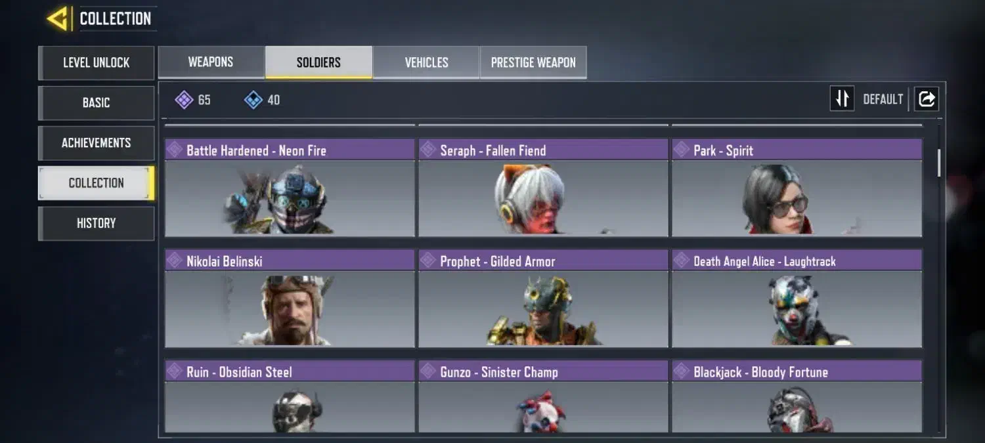Switch to the Vehicles tab
The width and height of the screenshot is (985, 443).
point(426,62)
